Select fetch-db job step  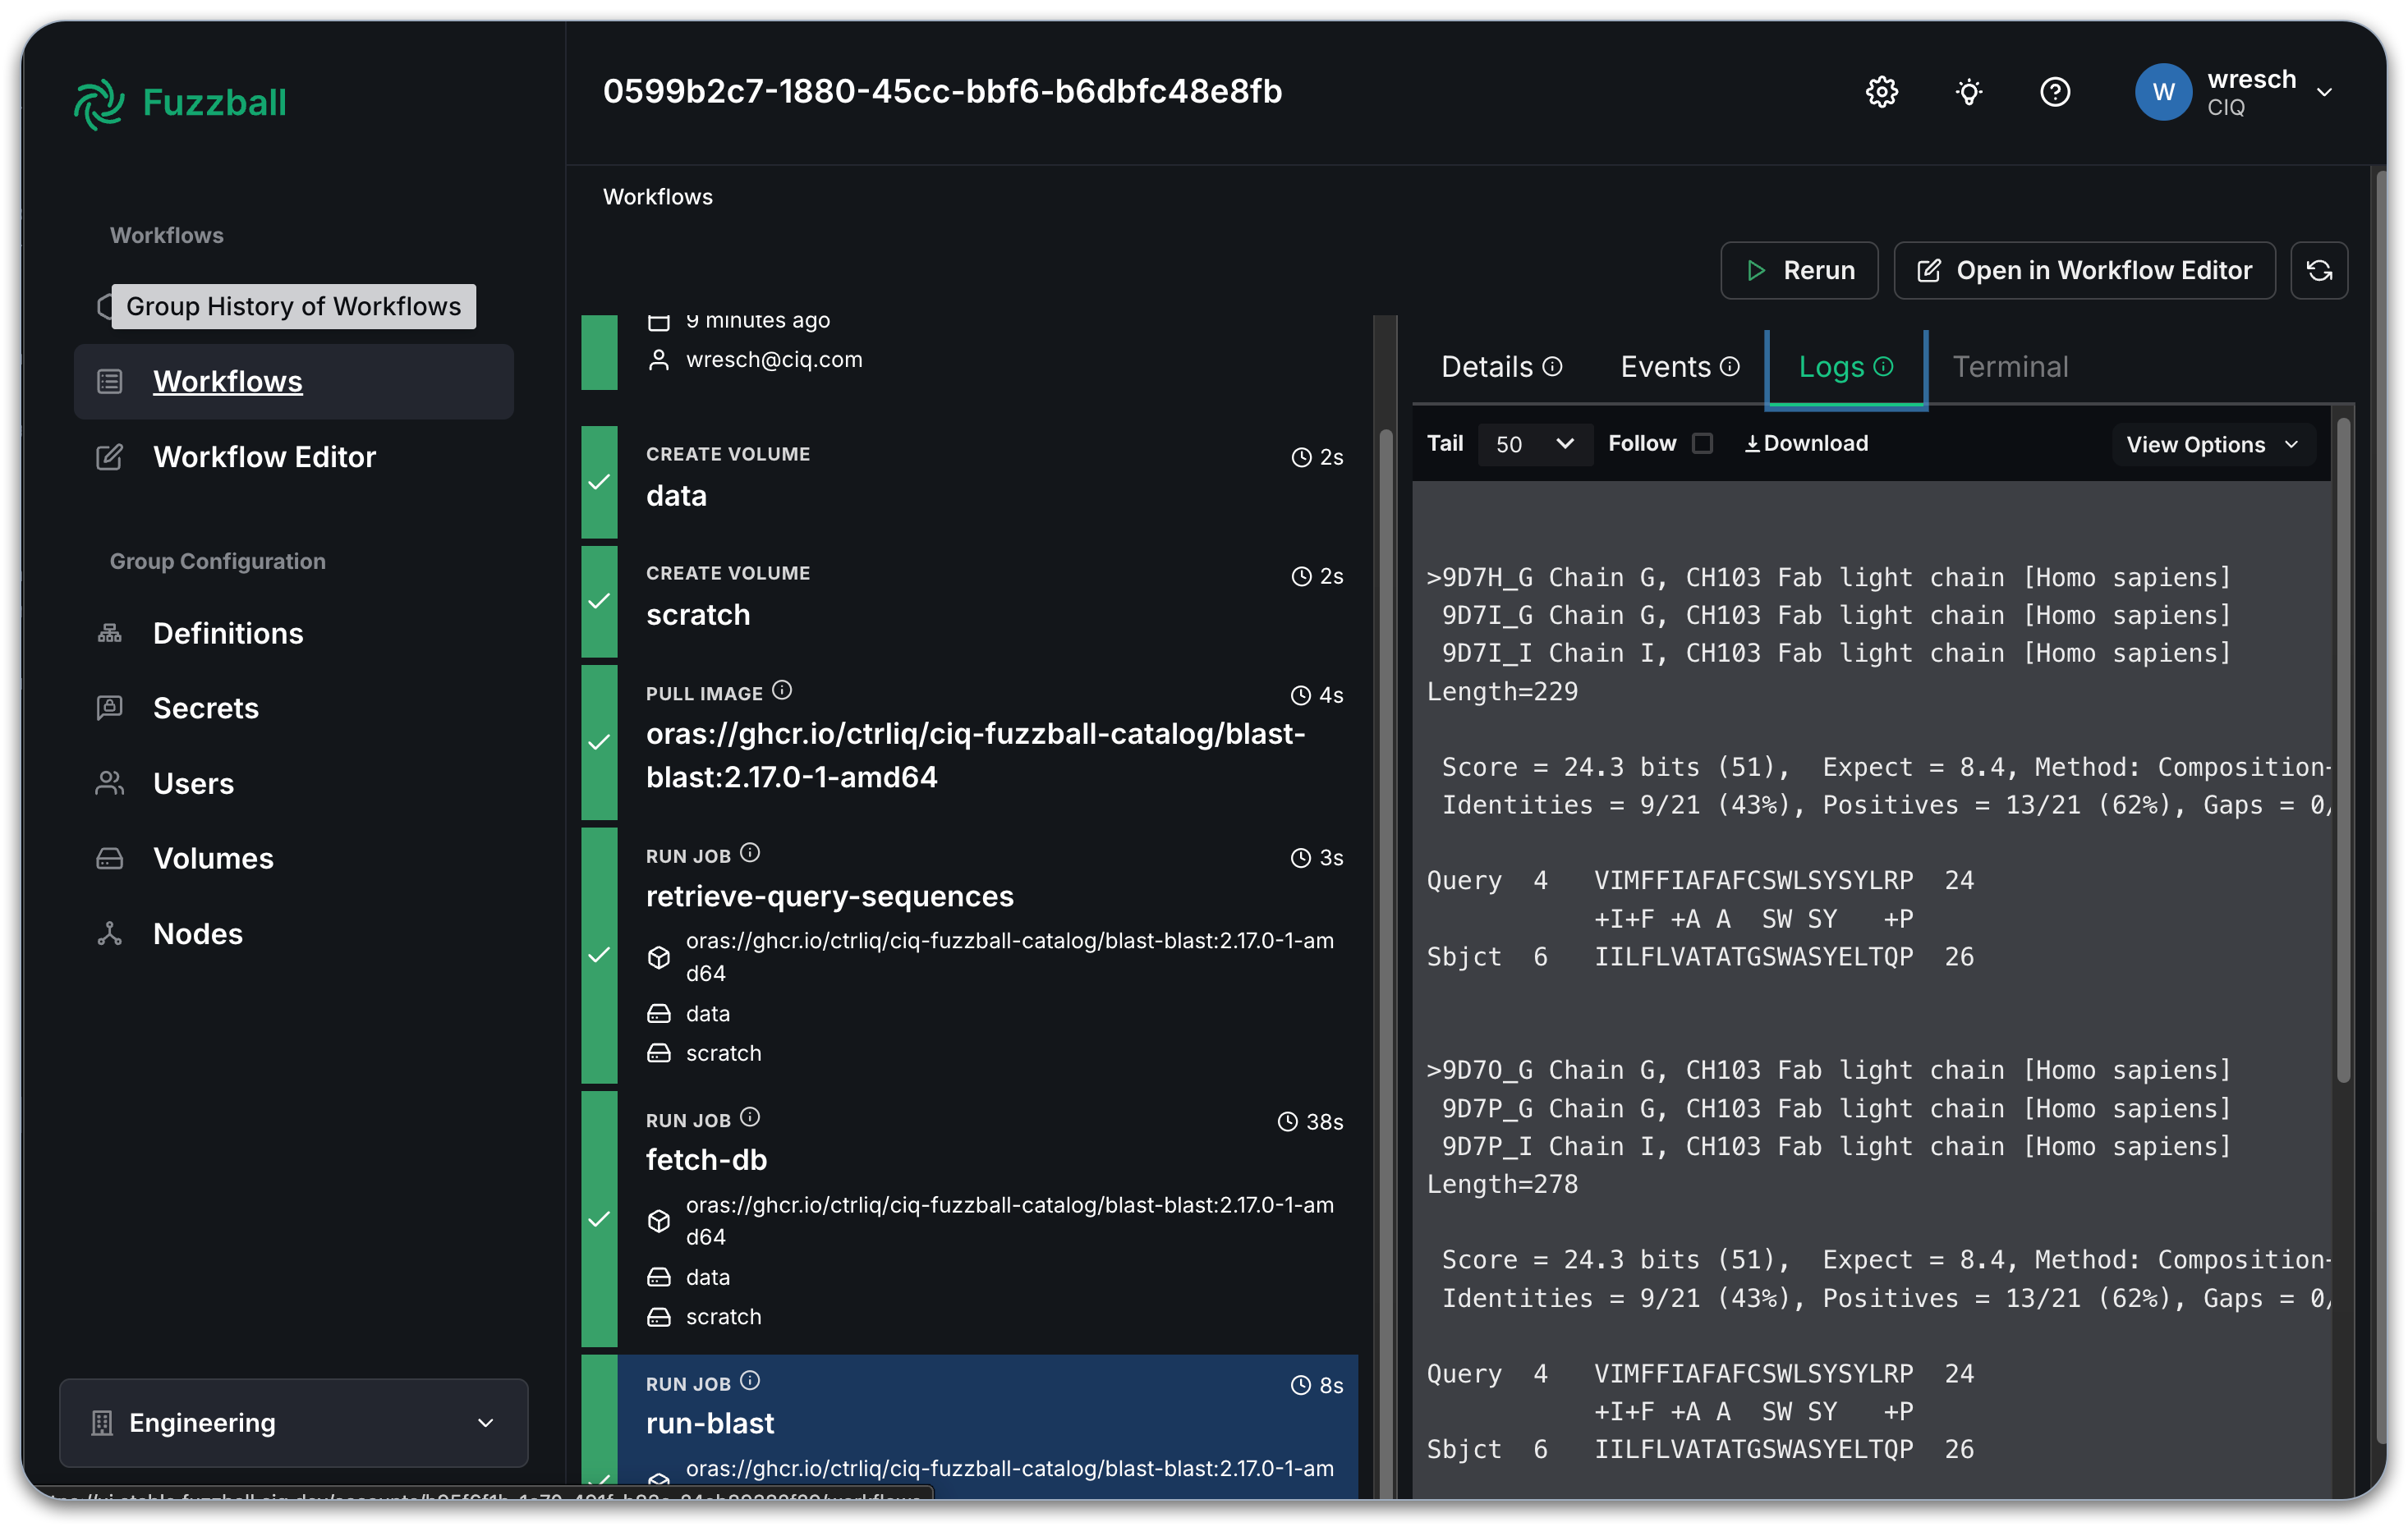tap(969, 1219)
